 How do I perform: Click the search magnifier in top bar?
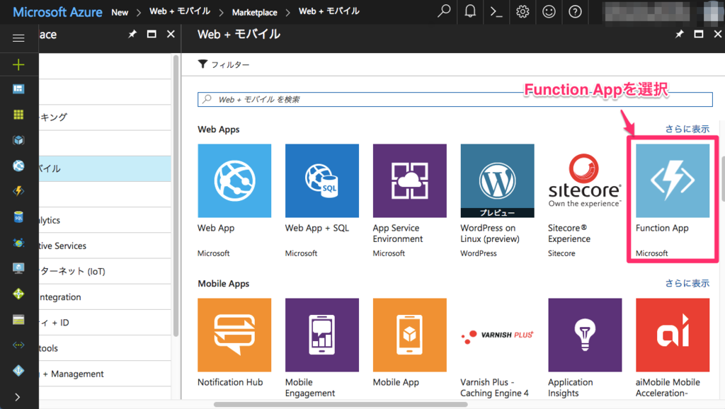point(444,11)
